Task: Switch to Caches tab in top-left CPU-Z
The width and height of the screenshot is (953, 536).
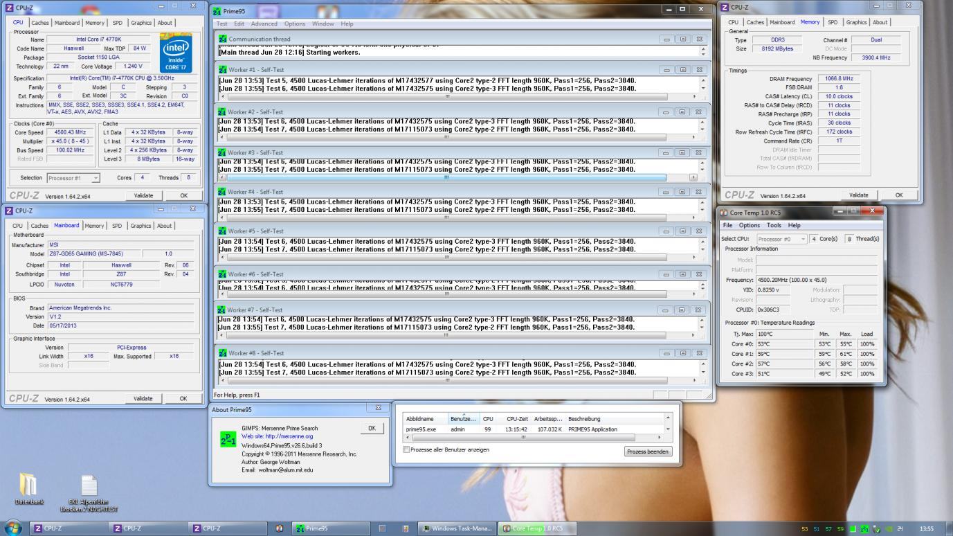Action: click(x=39, y=23)
